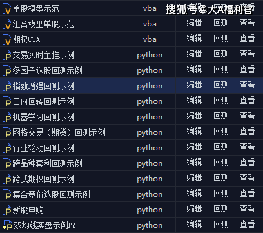263x233 pixels.
Task: Click 回测 for 网格交易（期货）回测示例
Action: (221, 131)
